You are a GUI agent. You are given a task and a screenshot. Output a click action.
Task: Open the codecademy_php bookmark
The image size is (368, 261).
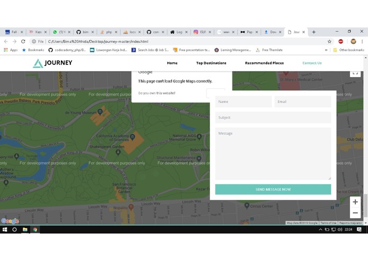(x=67, y=50)
